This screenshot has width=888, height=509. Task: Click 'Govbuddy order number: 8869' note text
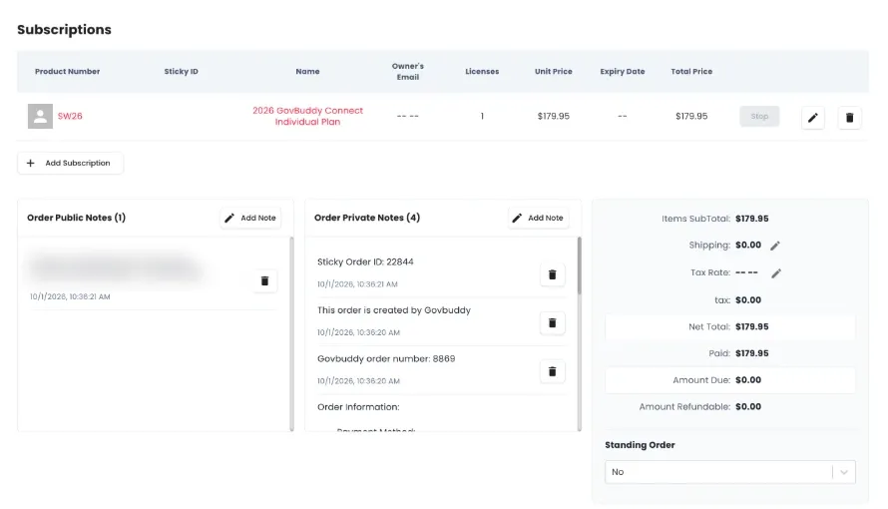point(386,358)
